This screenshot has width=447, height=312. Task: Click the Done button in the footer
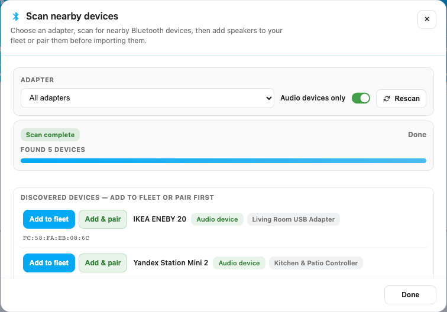tap(410, 295)
